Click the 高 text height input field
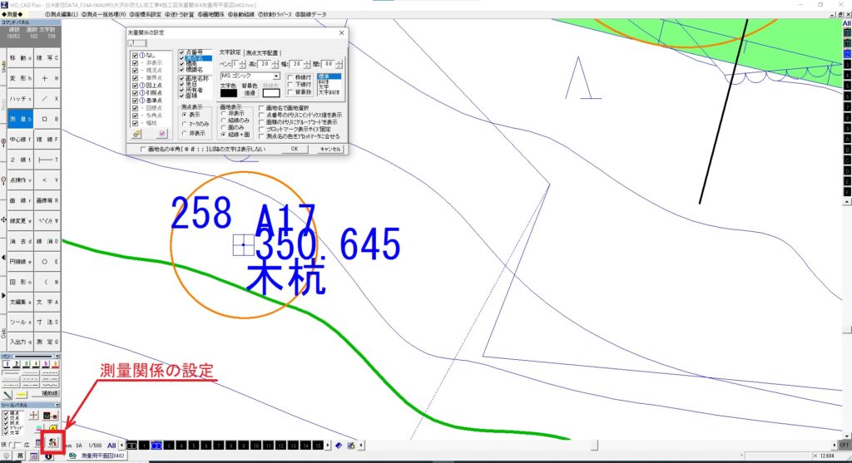Viewport: 852px width, 463px height. pyautogui.click(x=264, y=64)
